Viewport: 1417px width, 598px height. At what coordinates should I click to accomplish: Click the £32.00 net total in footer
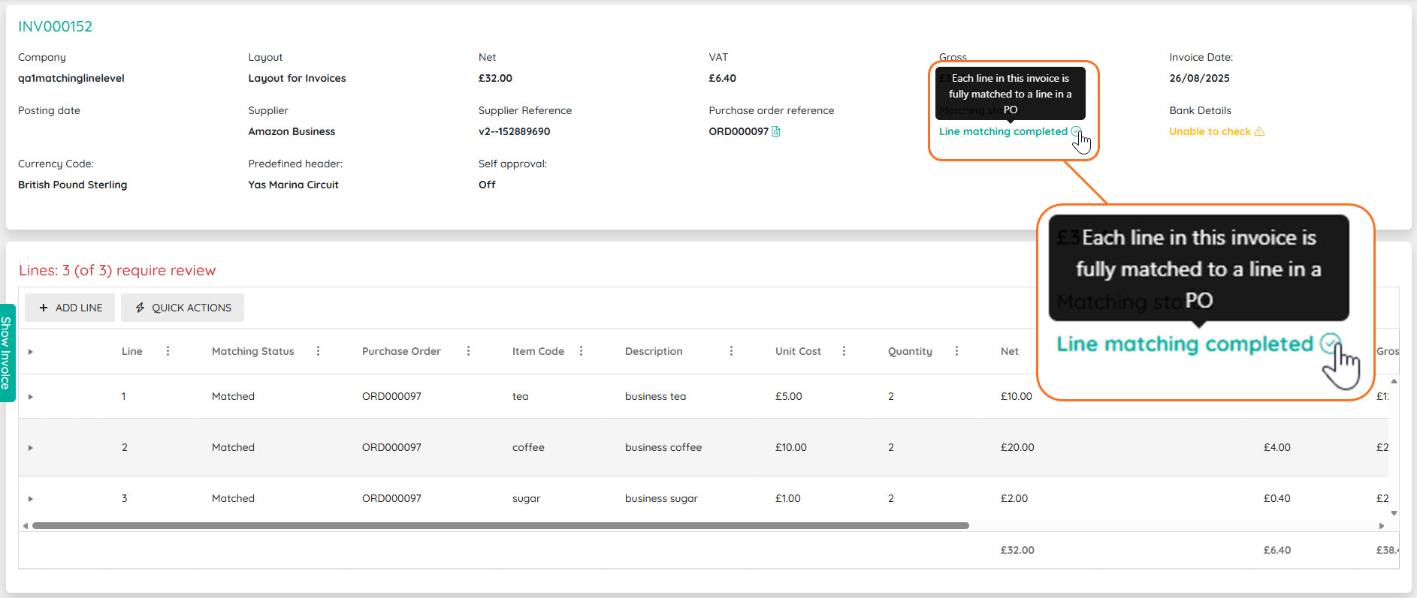click(1017, 550)
